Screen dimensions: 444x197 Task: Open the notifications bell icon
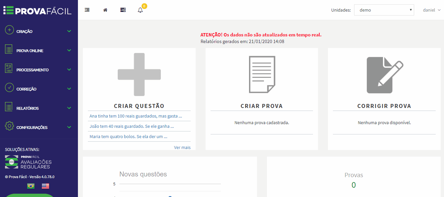pos(140,10)
